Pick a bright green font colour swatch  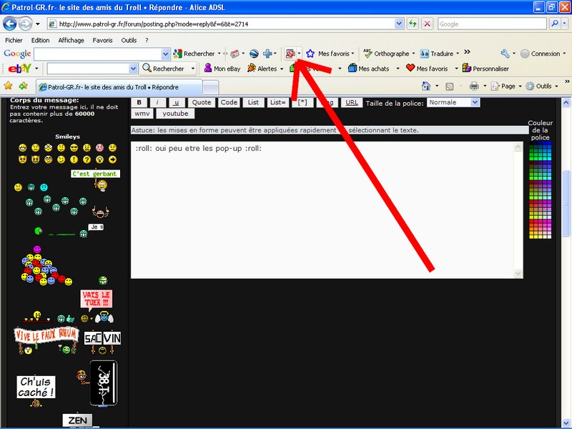(532, 157)
